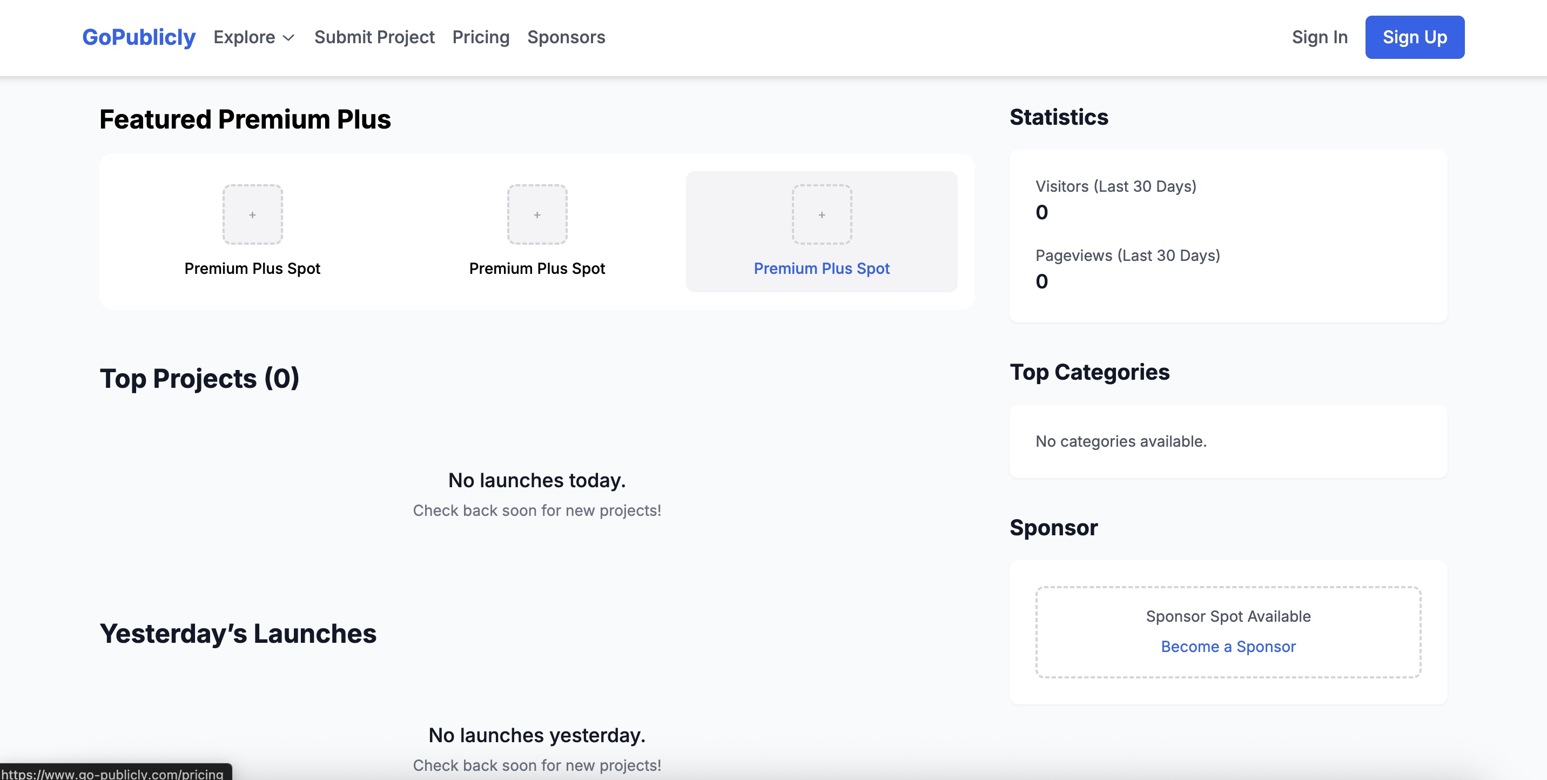Open the highlighted Premium Plus Spot link
The height and width of the screenshot is (780, 1547).
822,268
